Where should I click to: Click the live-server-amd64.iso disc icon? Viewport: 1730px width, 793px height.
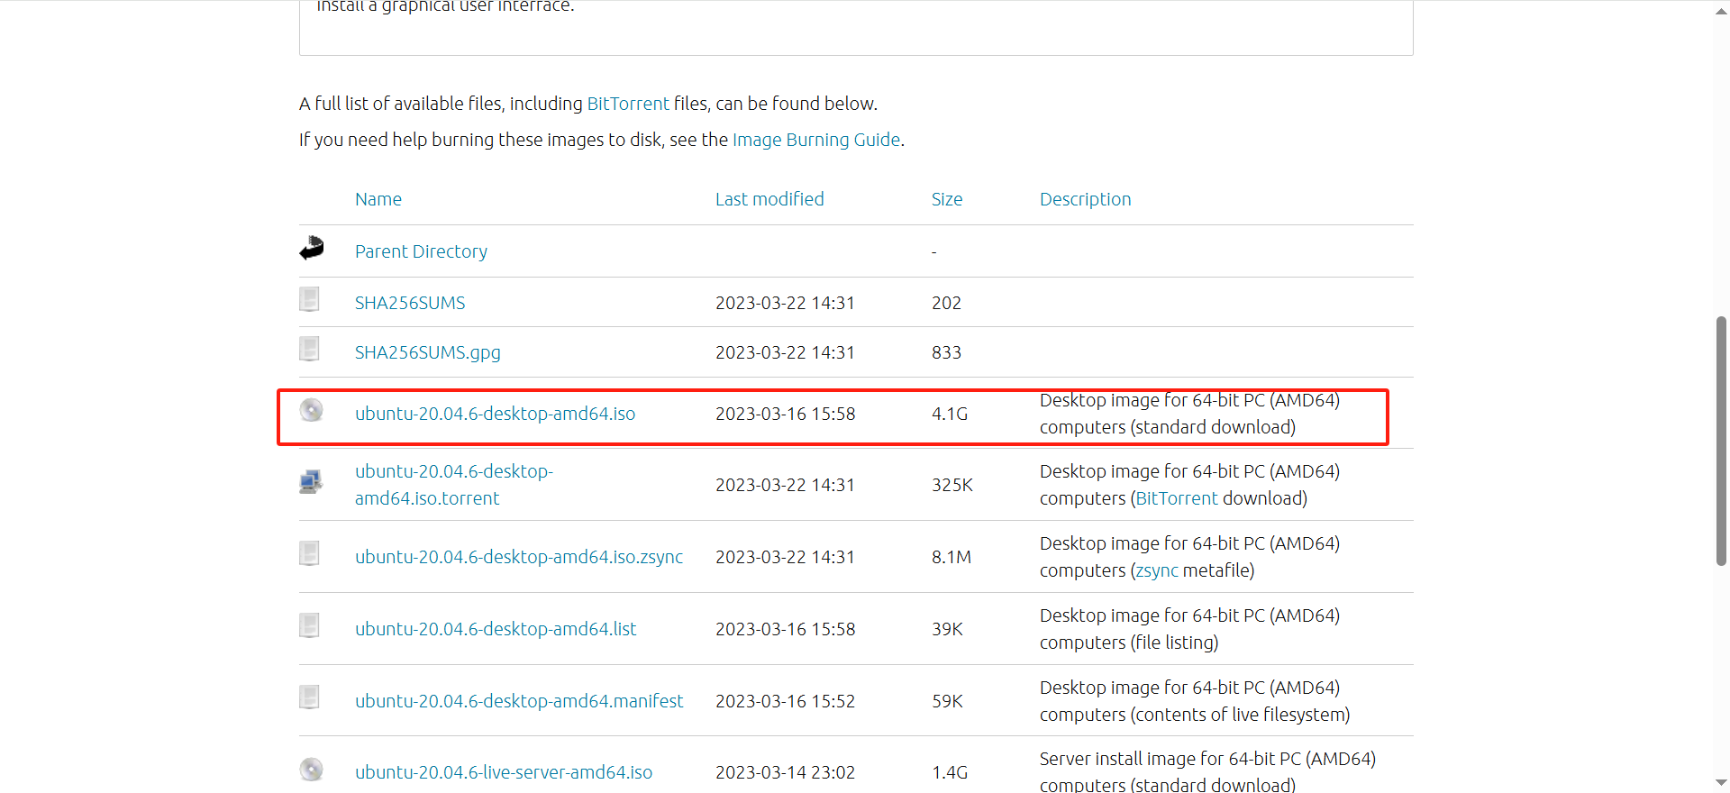[x=312, y=769]
